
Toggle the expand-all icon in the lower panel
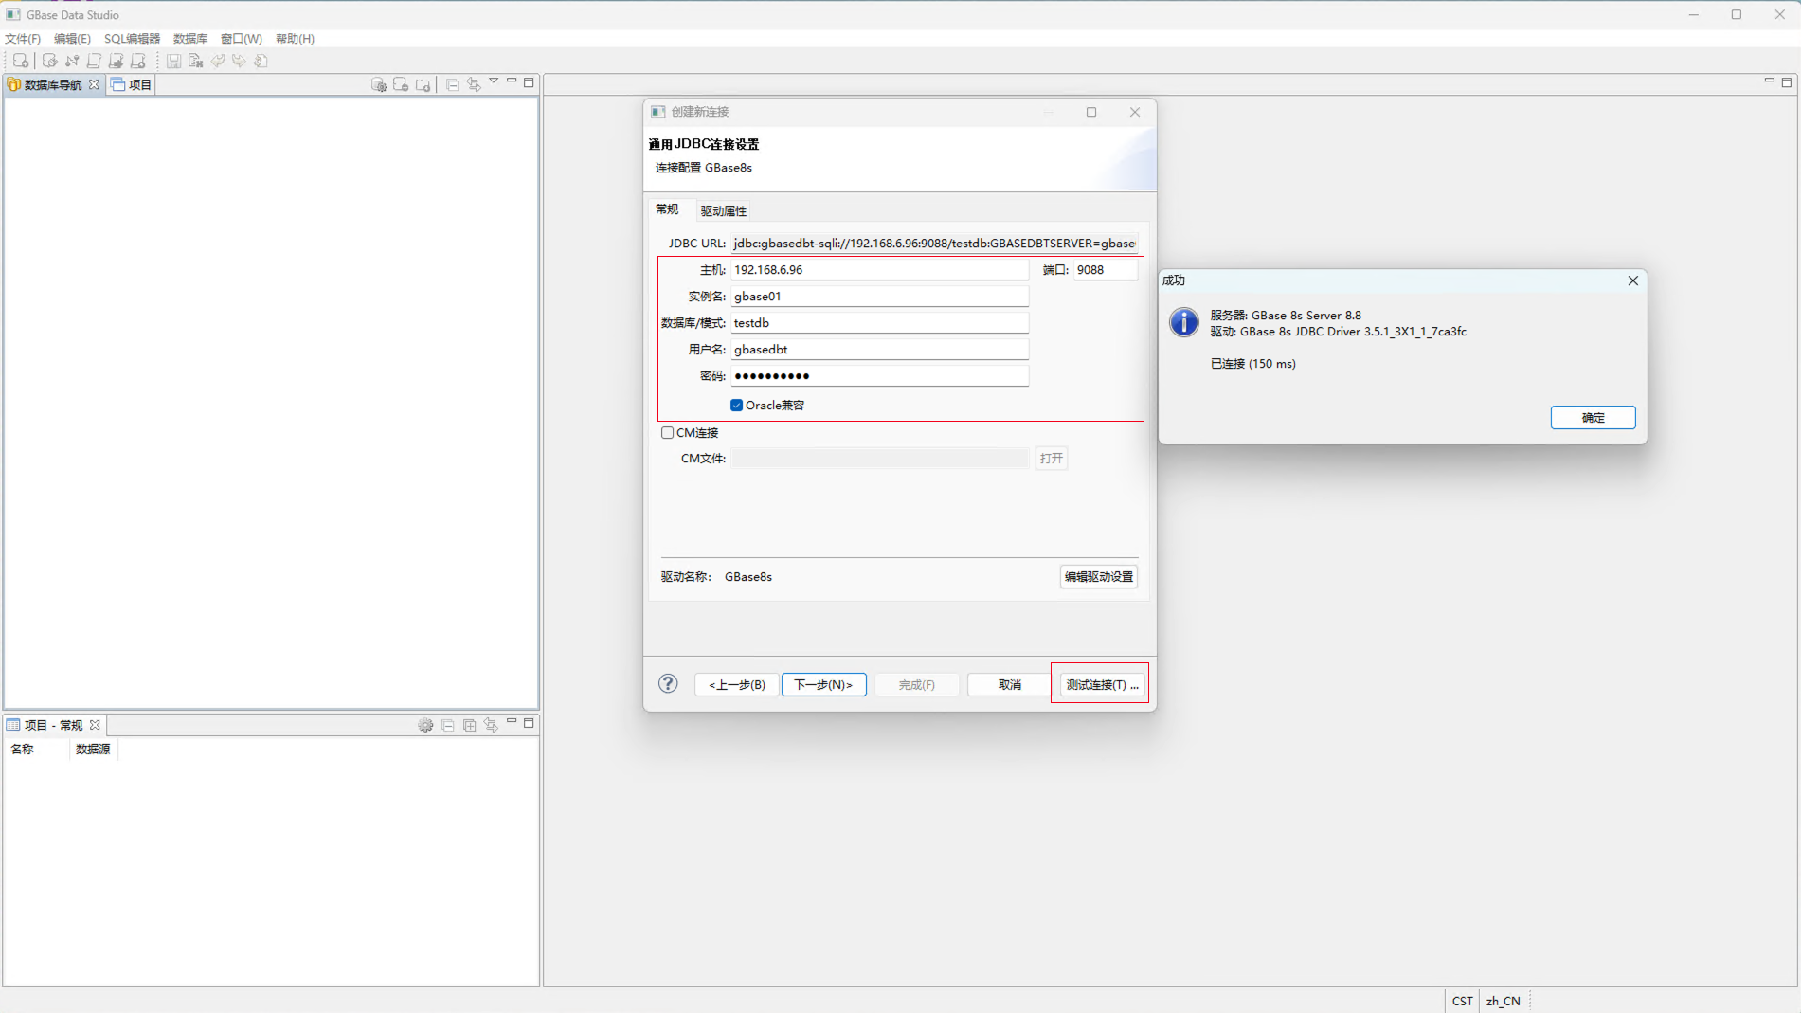[469, 724]
